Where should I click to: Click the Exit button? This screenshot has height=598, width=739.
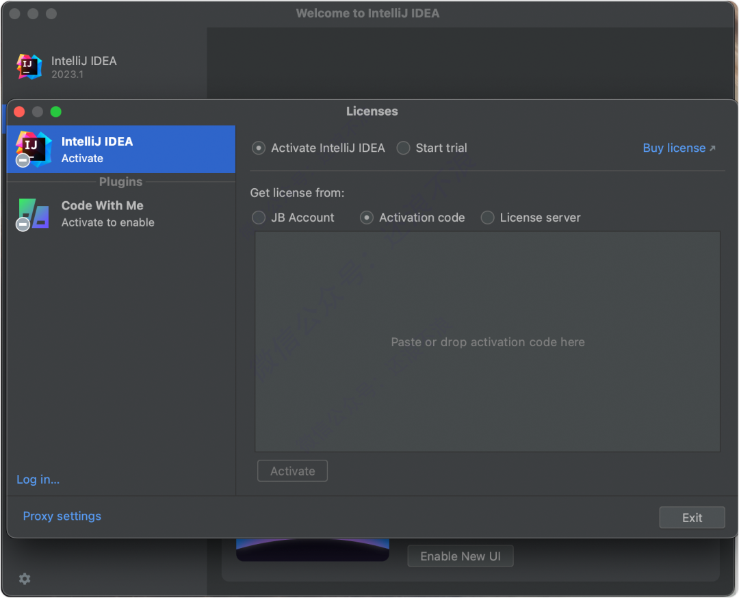[692, 517]
